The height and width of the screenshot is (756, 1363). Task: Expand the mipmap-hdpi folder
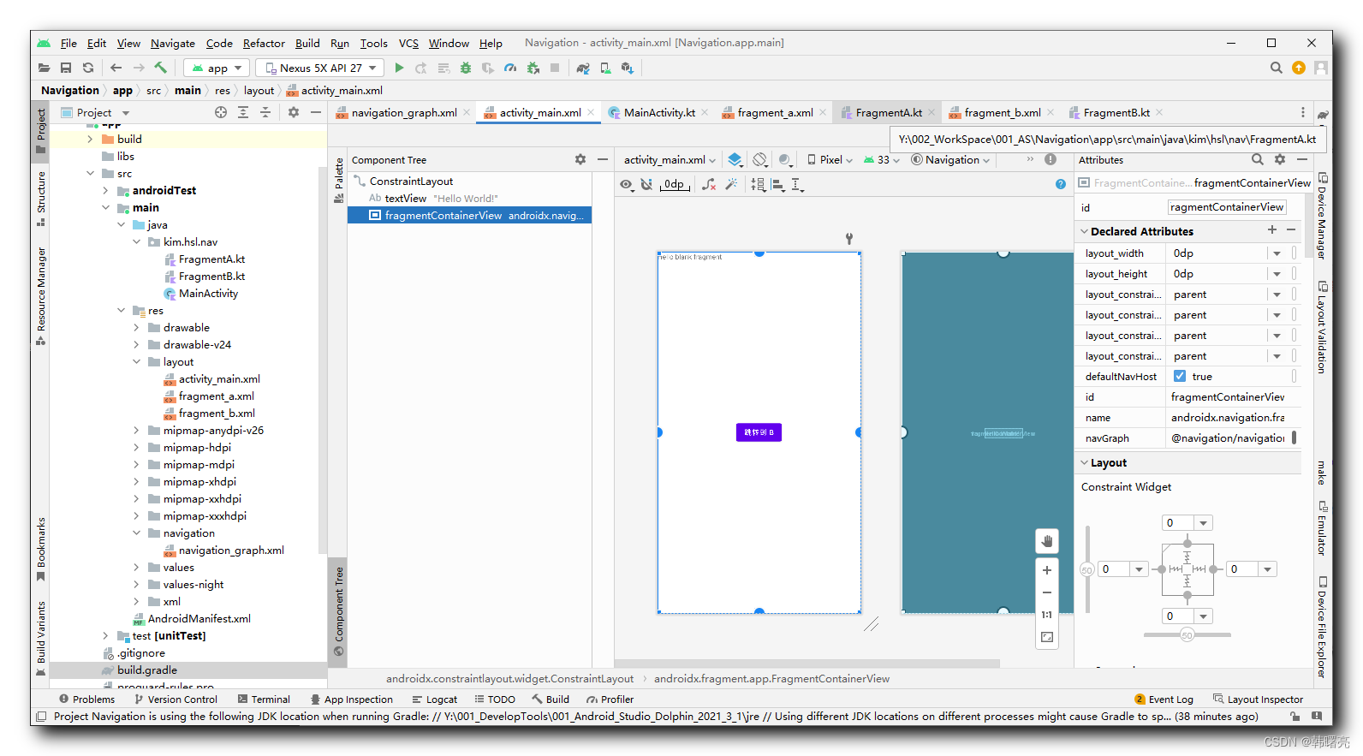coord(136,448)
